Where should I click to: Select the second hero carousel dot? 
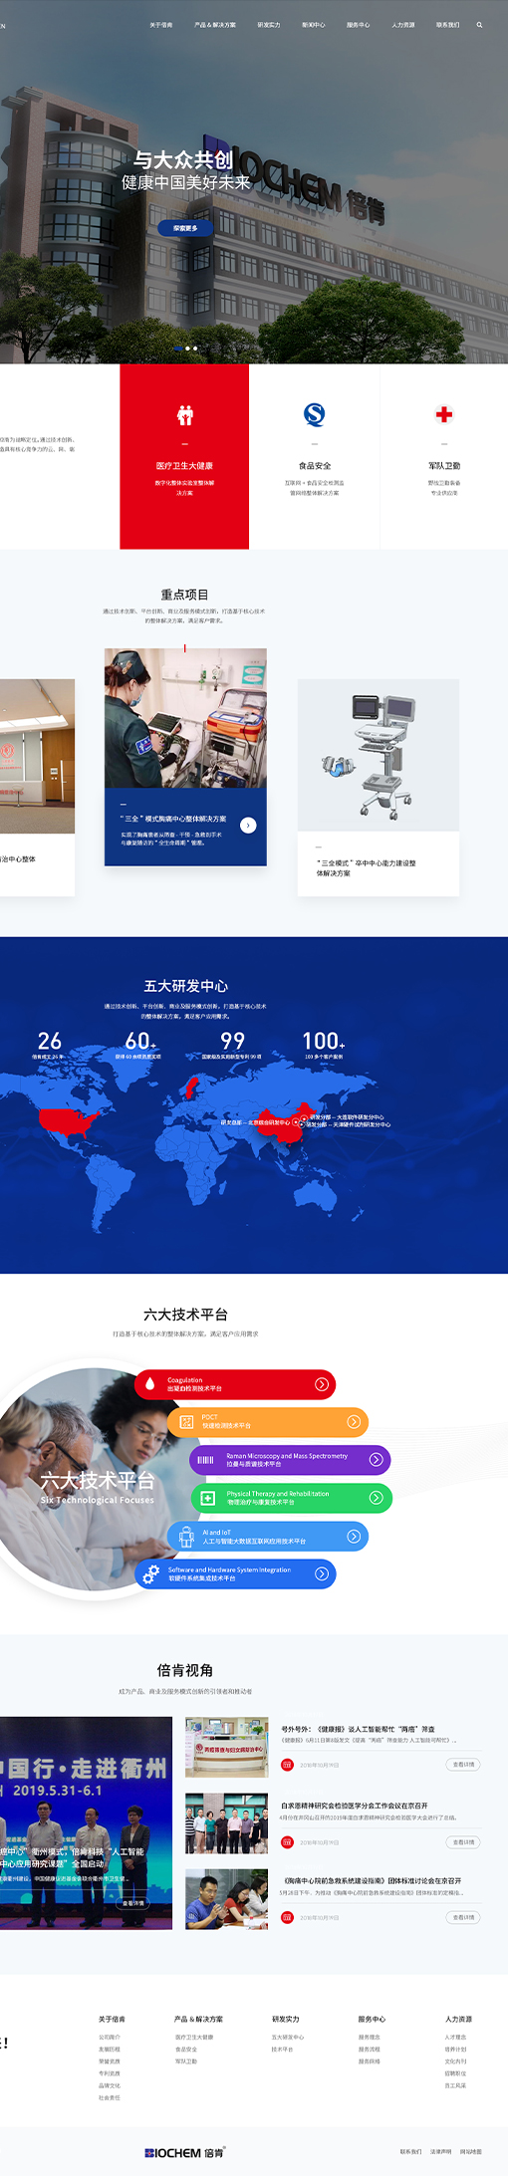188,349
